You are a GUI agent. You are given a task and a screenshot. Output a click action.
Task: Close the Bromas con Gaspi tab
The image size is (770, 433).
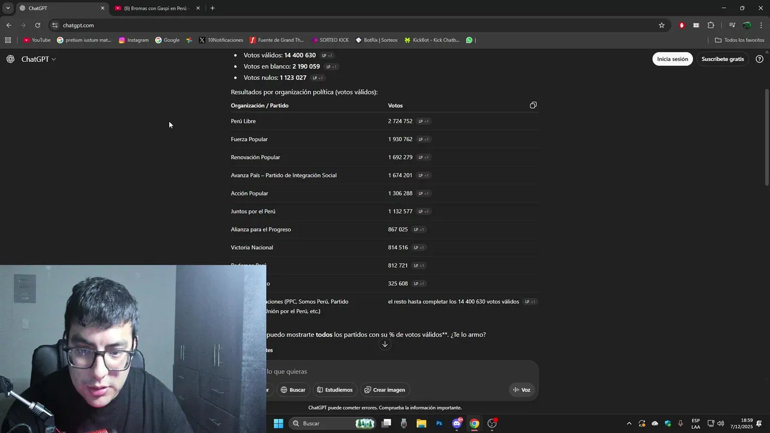[x=198, y=8]
